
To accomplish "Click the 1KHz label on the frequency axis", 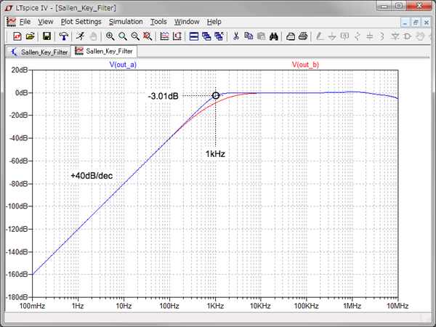I will (214, 307).
